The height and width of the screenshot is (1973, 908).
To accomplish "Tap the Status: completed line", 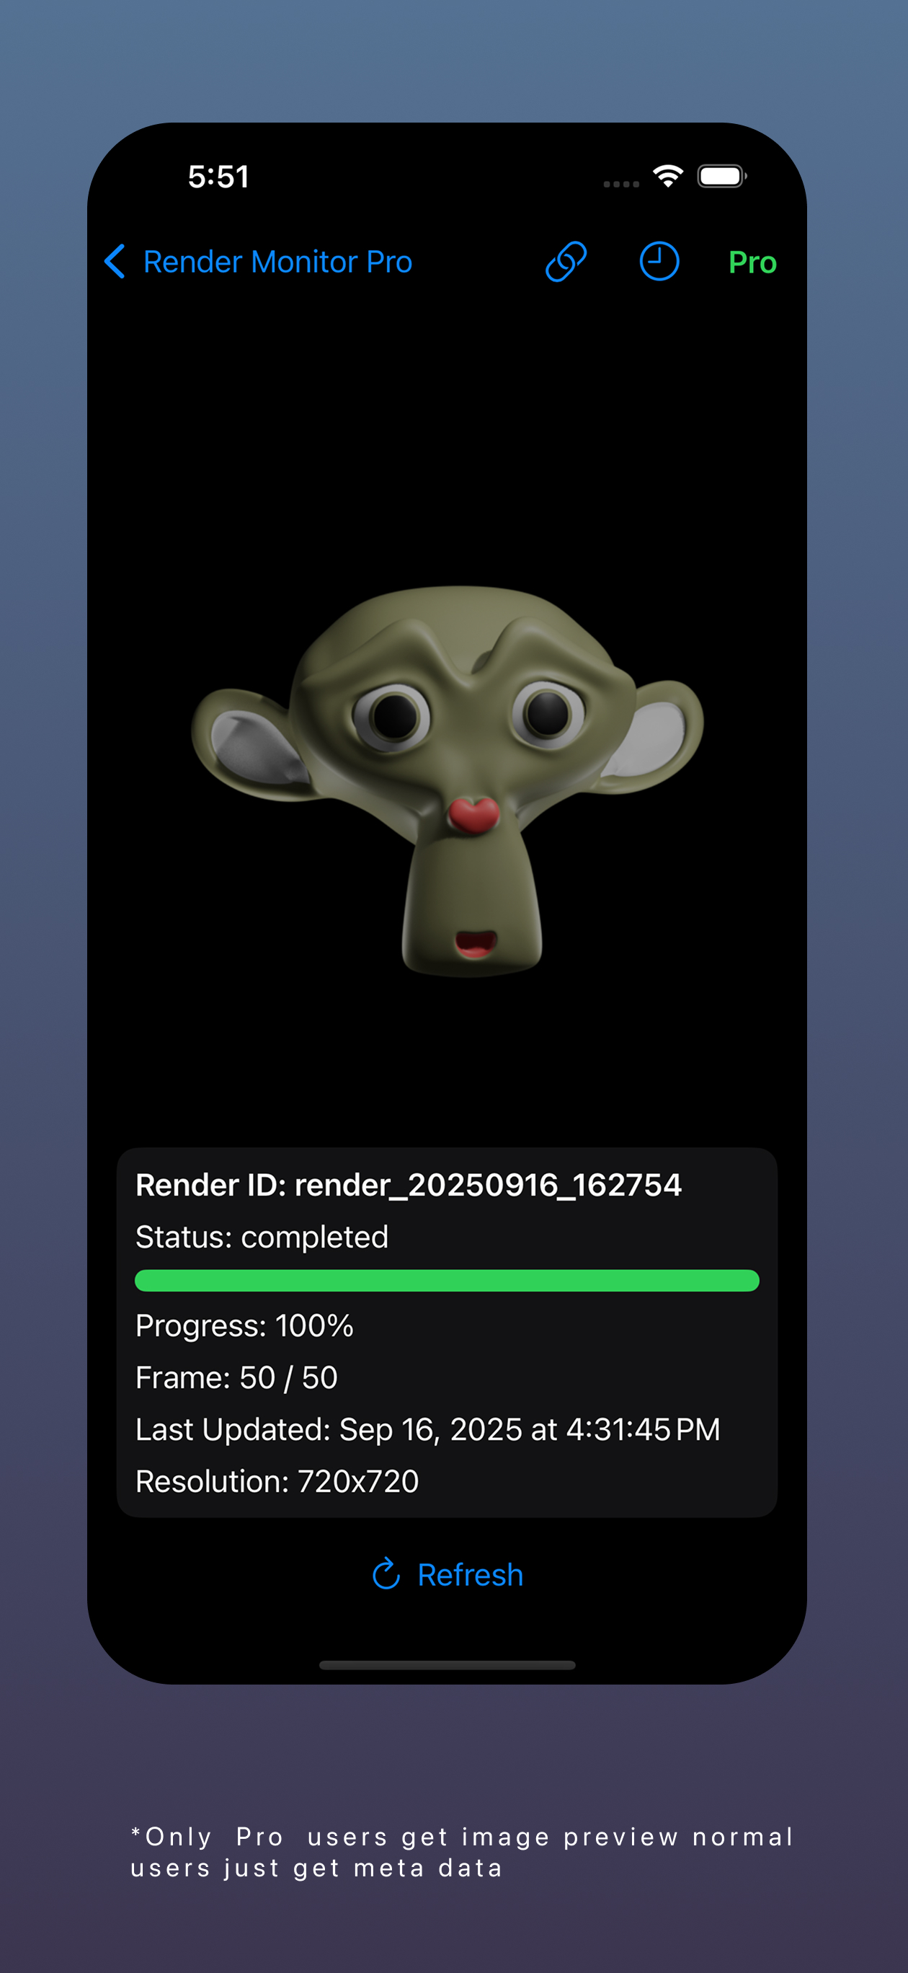I will [x=262, y=1237].
